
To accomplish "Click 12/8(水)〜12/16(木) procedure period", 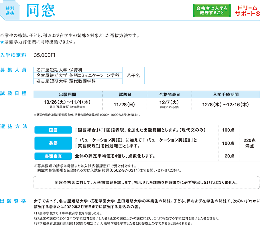I will click(x=226, y=105).
